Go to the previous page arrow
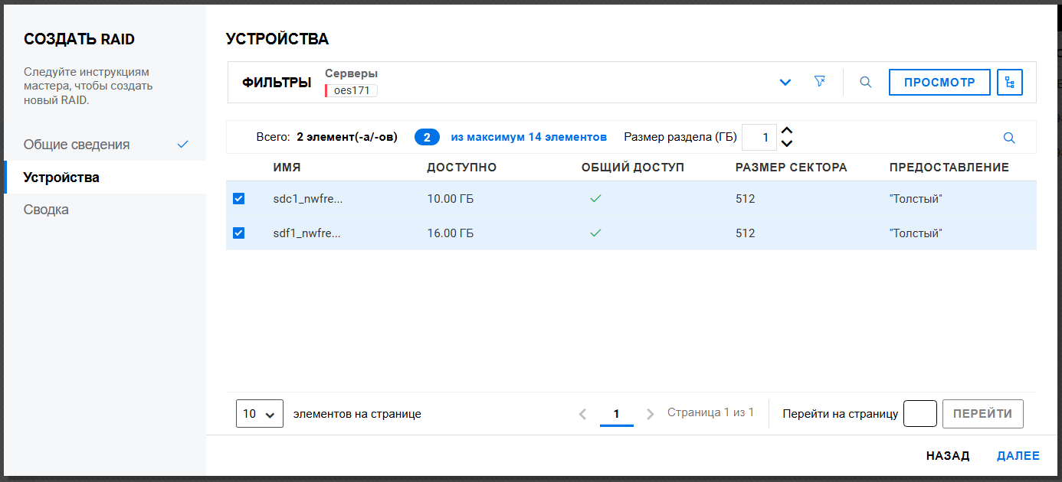The image size is (1062, 482). 582,414
